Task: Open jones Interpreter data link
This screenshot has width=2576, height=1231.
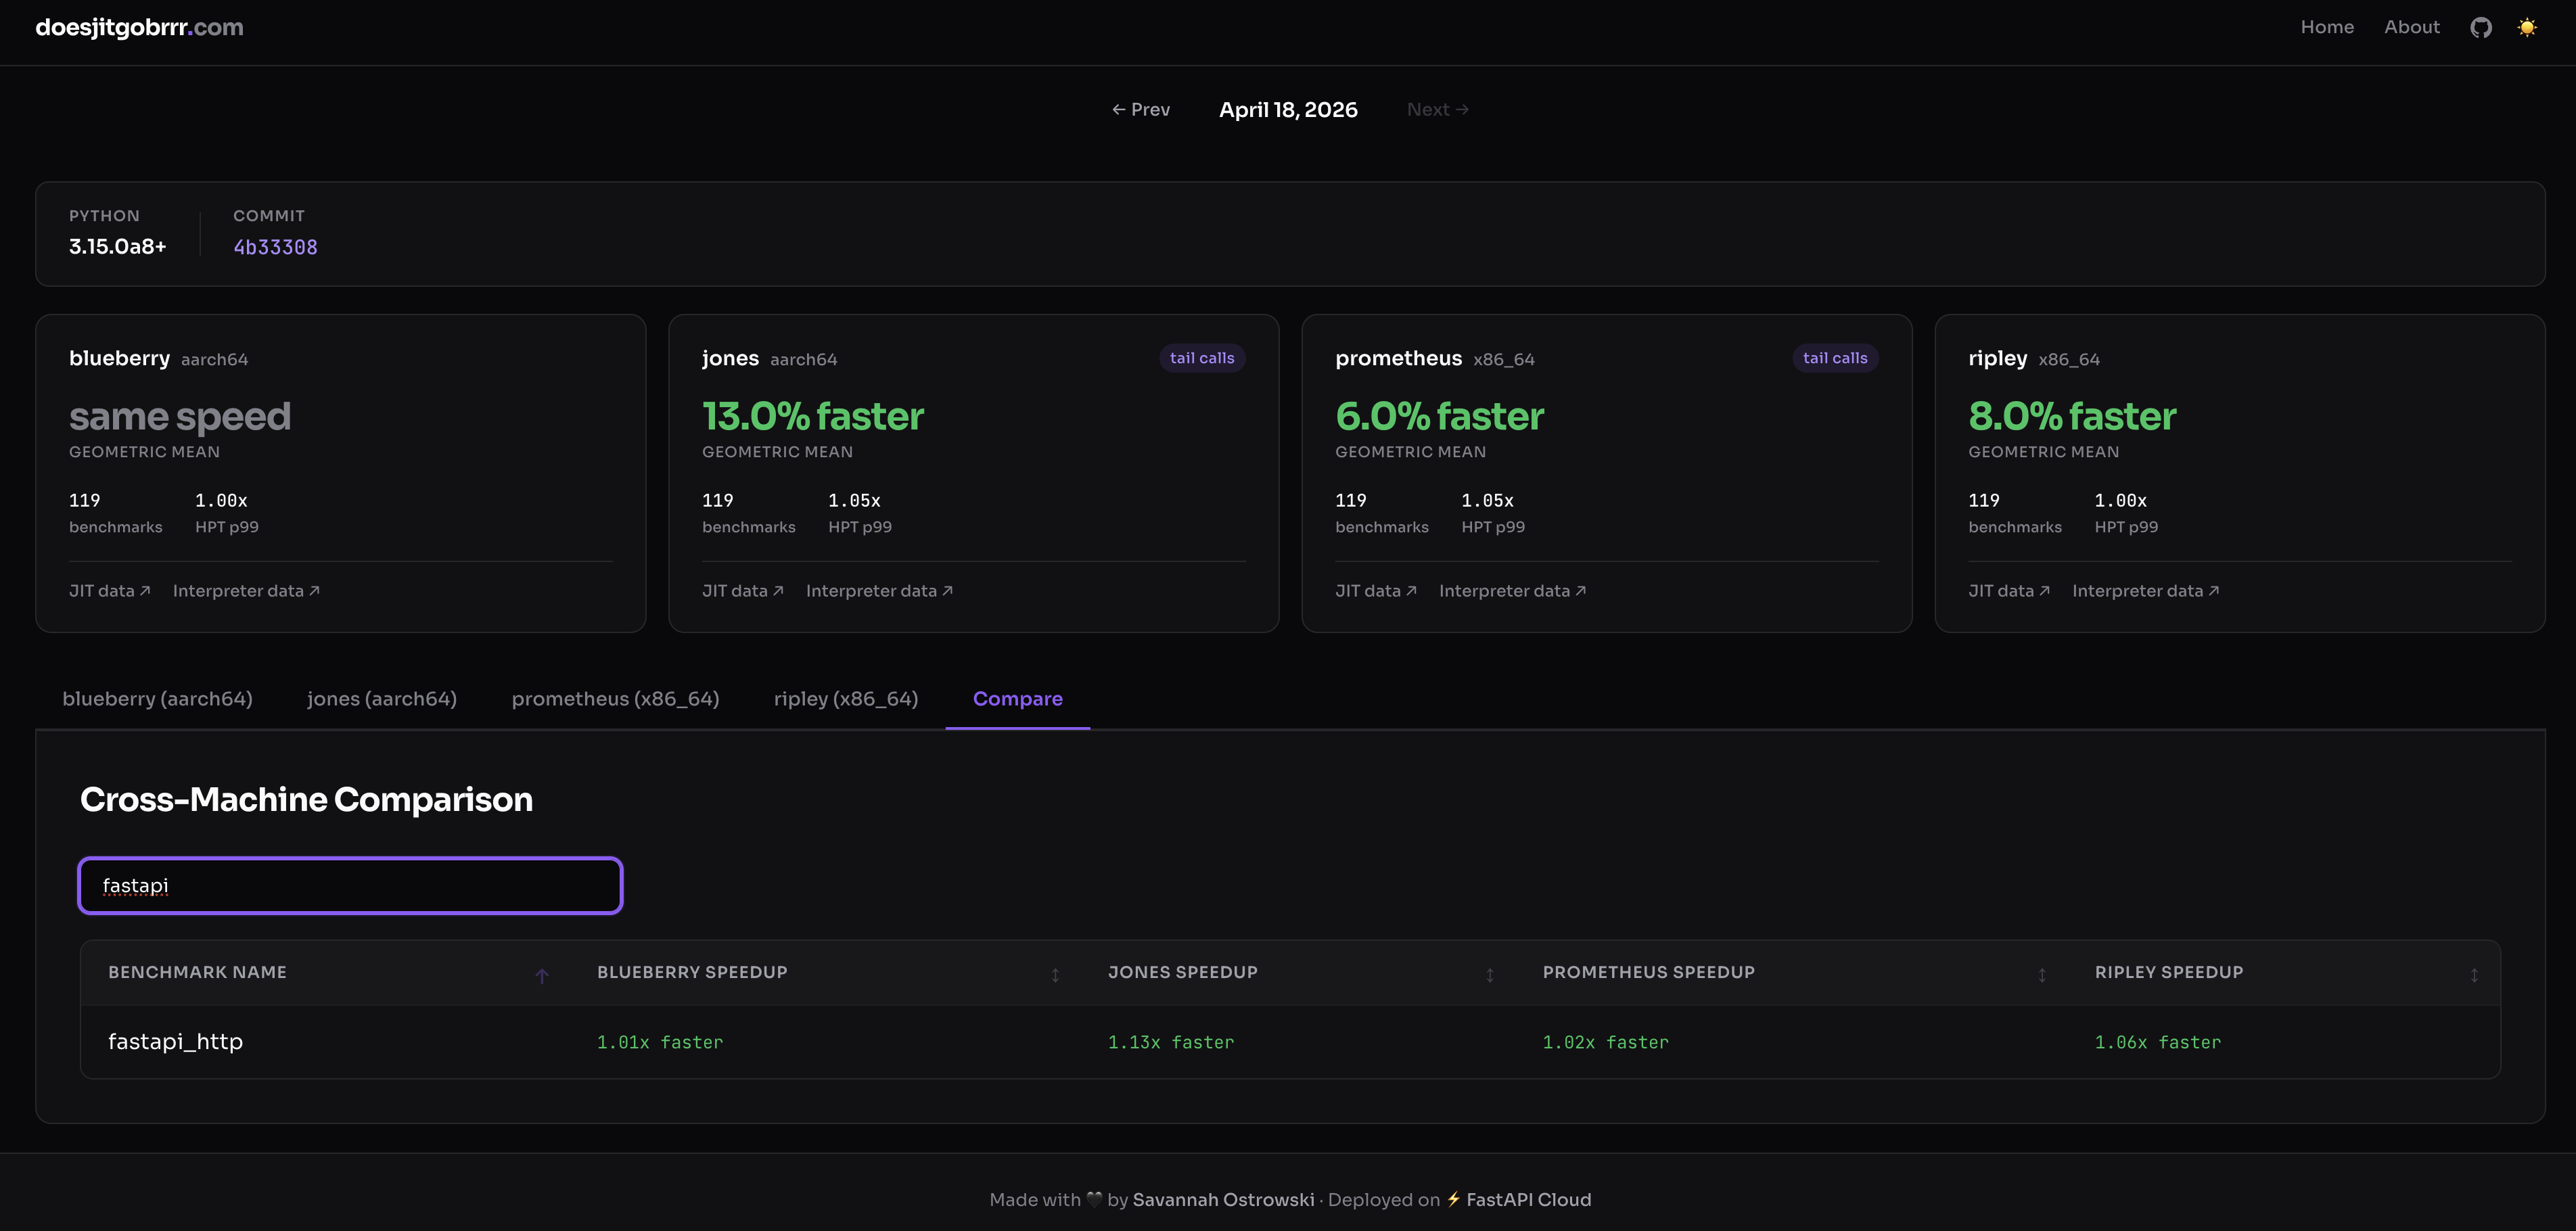Action: coord(879,591)
